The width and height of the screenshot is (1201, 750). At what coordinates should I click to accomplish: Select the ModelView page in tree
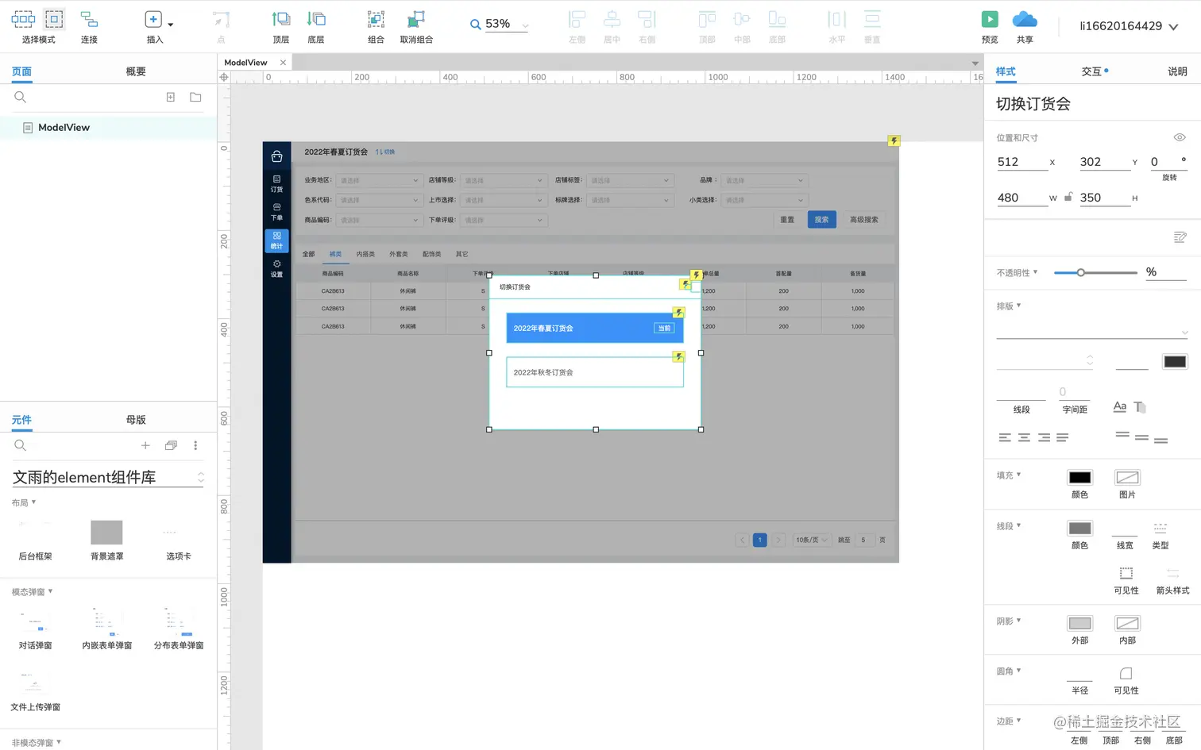click(108, 127)
